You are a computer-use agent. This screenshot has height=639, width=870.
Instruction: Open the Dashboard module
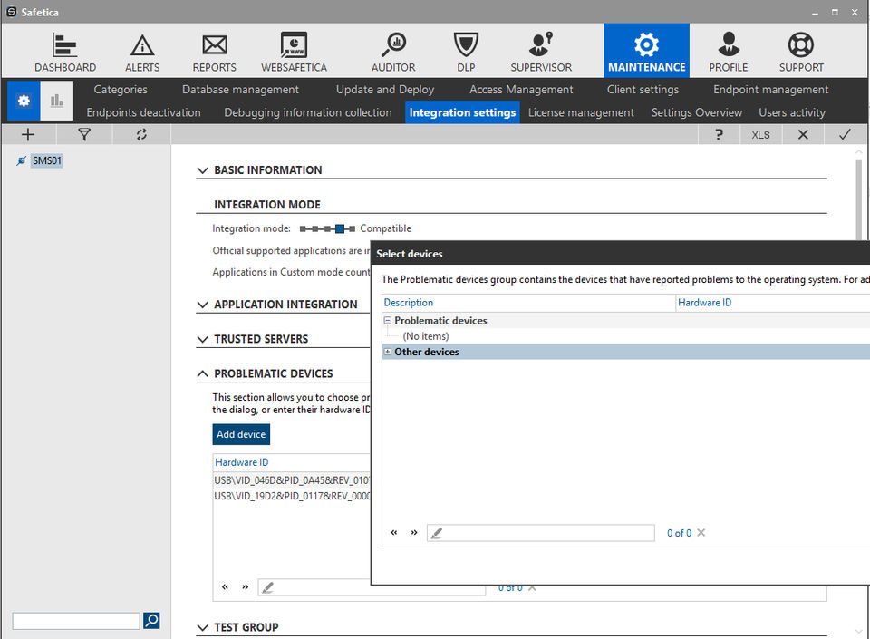[x=65, y=52]
